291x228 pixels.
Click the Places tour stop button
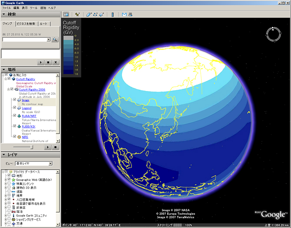[x=55, y=147]
